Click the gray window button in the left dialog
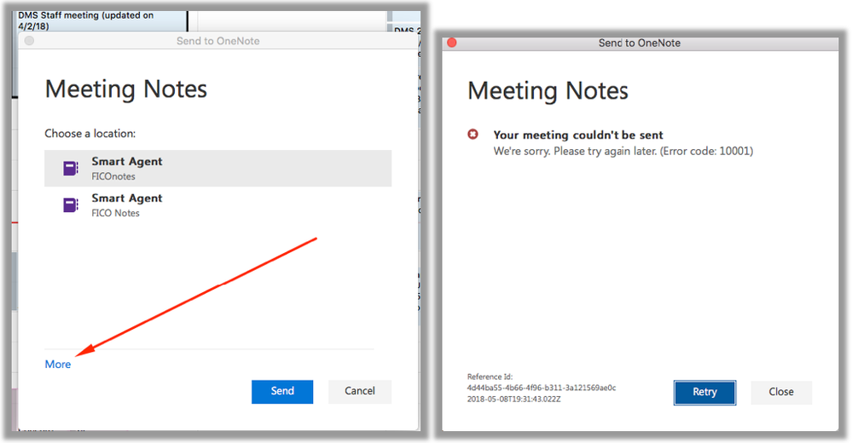Screen dimensions: 852x443 point(29,41)
